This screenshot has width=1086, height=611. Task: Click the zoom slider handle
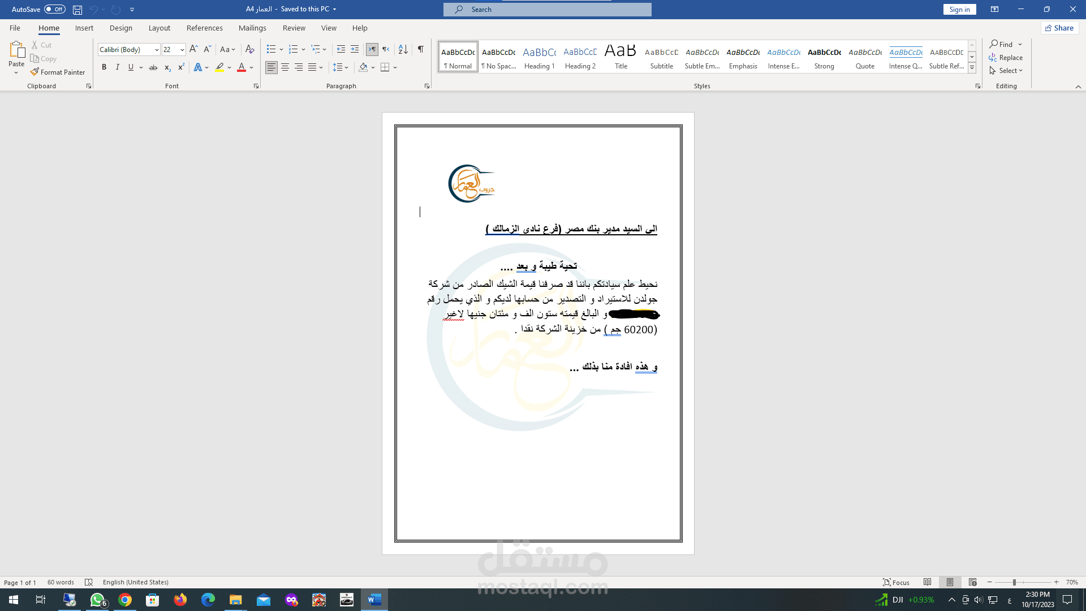tap(1014, 582)
